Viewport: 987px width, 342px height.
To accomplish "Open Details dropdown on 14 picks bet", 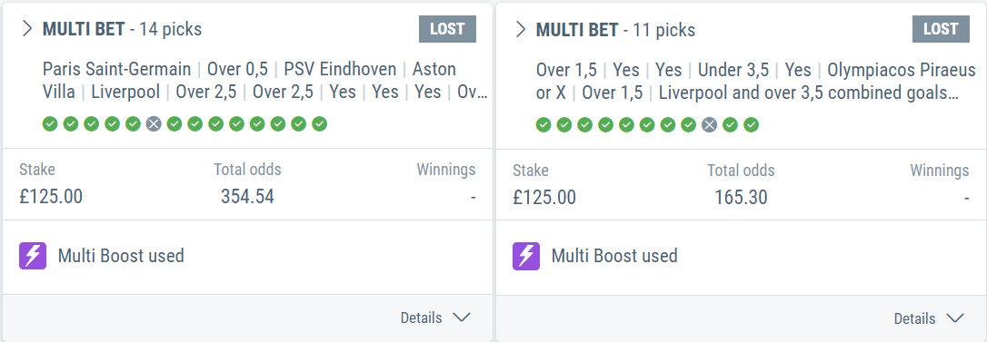I will tap(435, 318).
